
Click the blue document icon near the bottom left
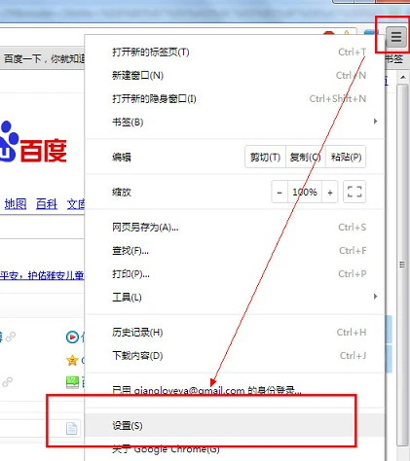pos(72,428)
